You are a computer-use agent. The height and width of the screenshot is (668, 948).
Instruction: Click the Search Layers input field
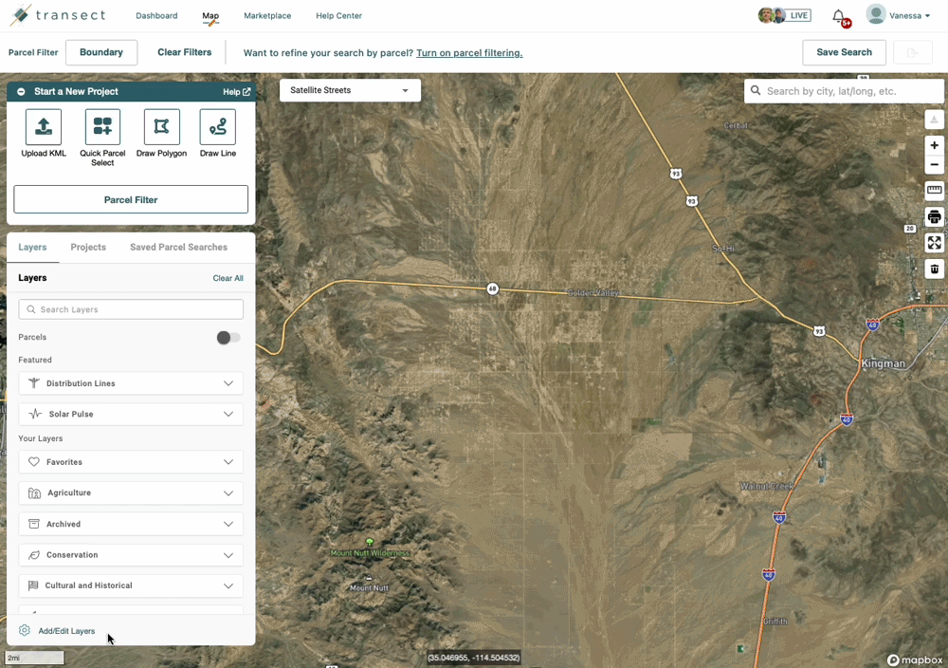pyautogui.click(x=131, y=309)
